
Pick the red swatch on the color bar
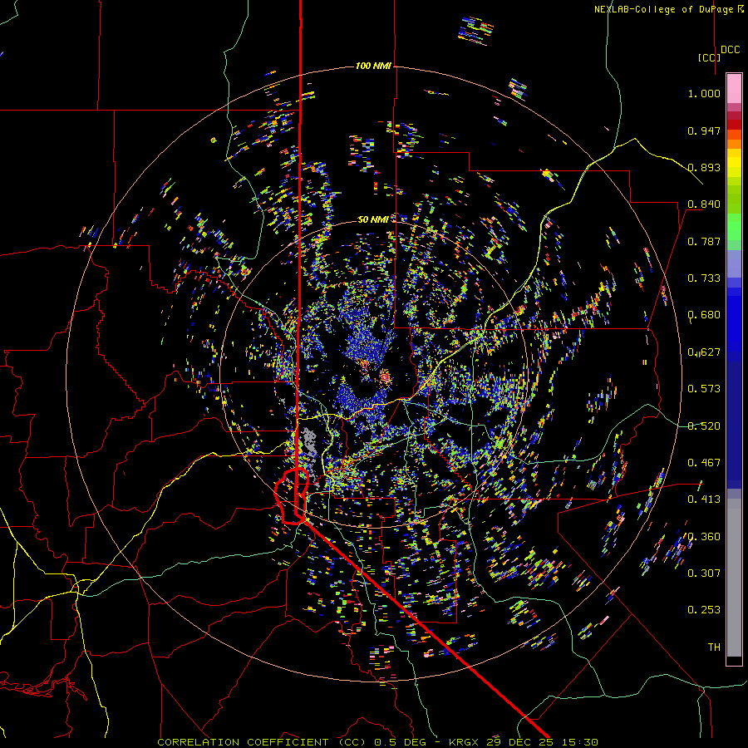[734, 124]
